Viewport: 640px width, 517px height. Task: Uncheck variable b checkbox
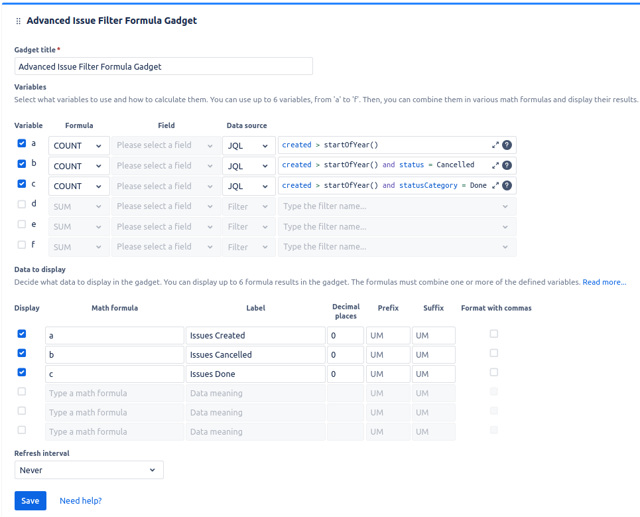point(22,164)
